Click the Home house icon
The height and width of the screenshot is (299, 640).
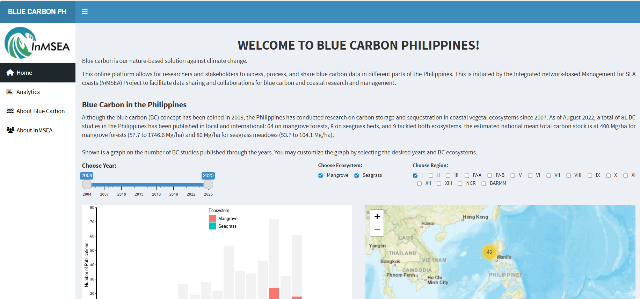pos(10,73)
